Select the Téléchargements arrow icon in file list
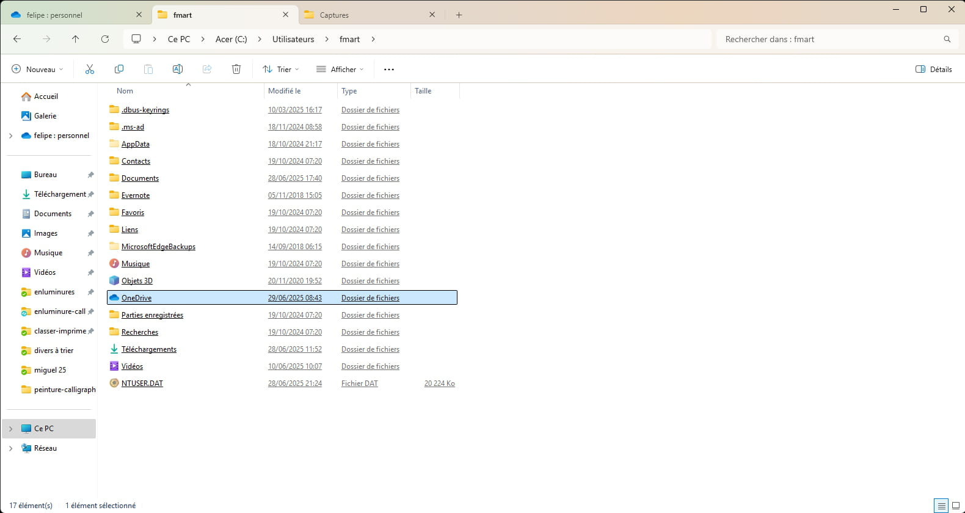 (114, 349)
